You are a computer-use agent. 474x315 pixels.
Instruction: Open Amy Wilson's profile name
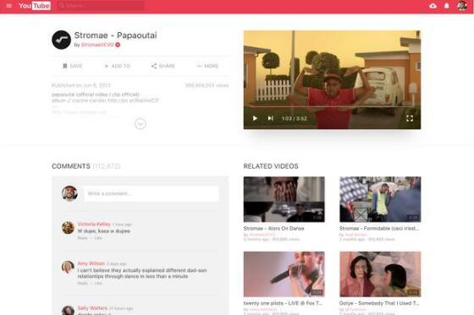91,263
